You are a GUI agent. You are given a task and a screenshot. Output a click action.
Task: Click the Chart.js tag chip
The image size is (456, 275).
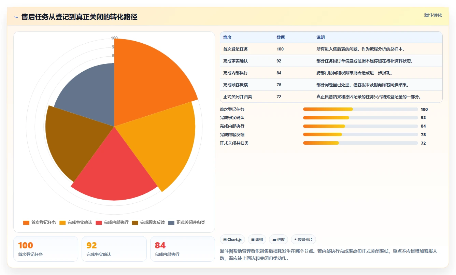(x=232, y=240)
